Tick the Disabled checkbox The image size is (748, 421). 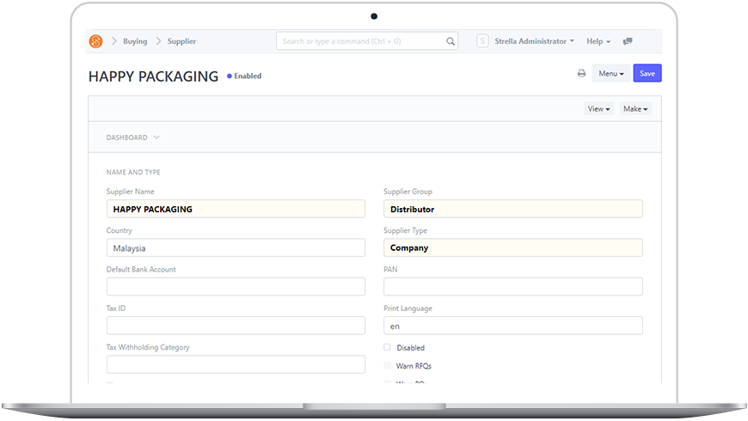tap(387, 347)
